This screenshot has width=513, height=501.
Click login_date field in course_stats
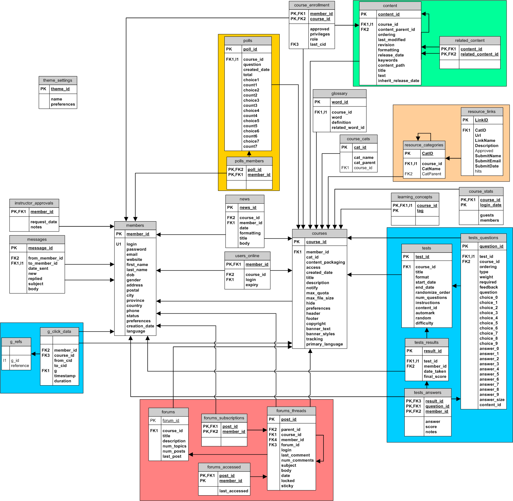(491, 205)
